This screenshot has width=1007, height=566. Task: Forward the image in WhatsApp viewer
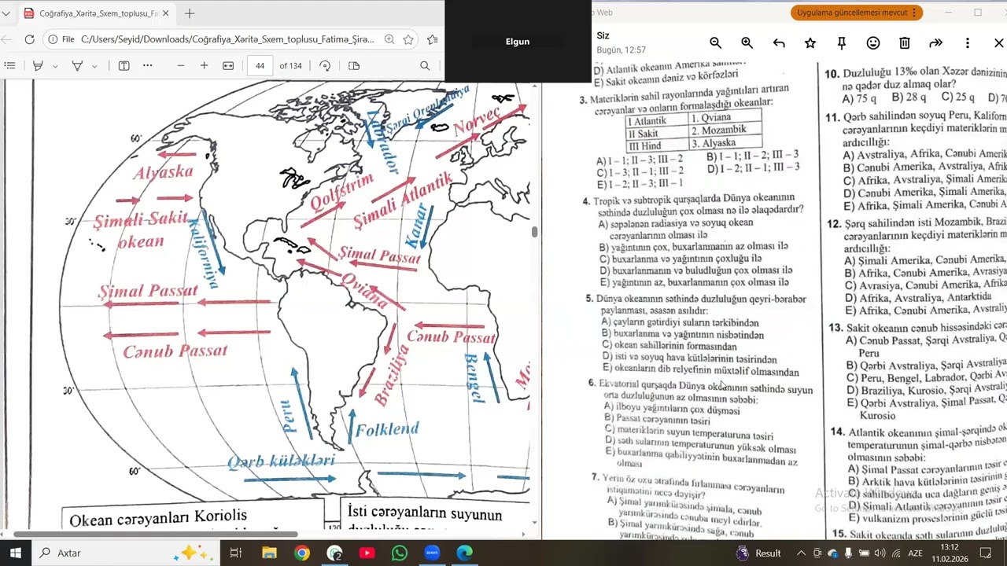tap(935, 43)
